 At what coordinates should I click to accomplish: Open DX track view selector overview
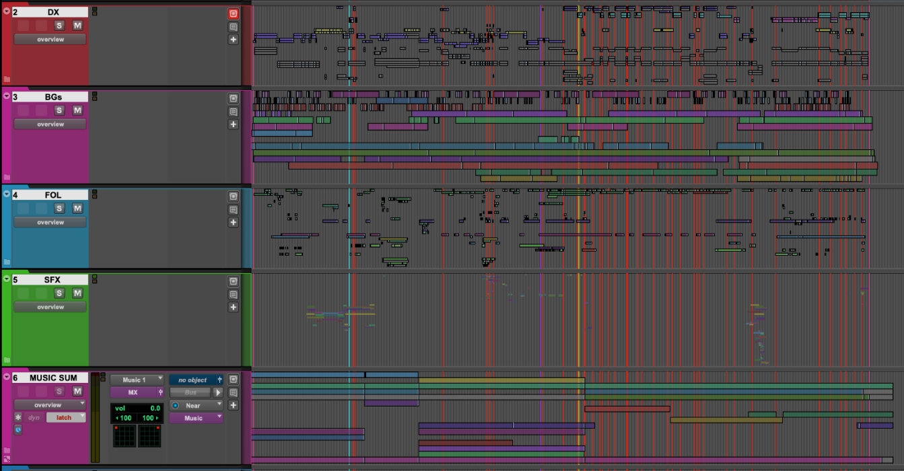pos(50,39)
